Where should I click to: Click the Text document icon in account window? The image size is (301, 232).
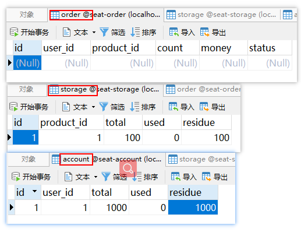point(68,177)
